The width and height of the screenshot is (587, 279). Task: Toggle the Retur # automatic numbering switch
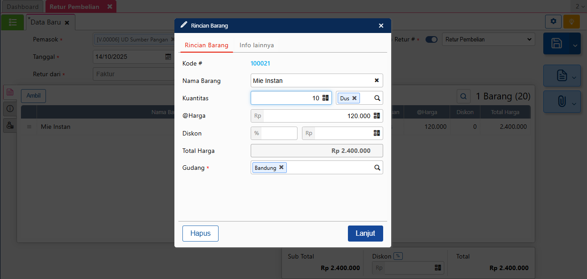(431, 39)
